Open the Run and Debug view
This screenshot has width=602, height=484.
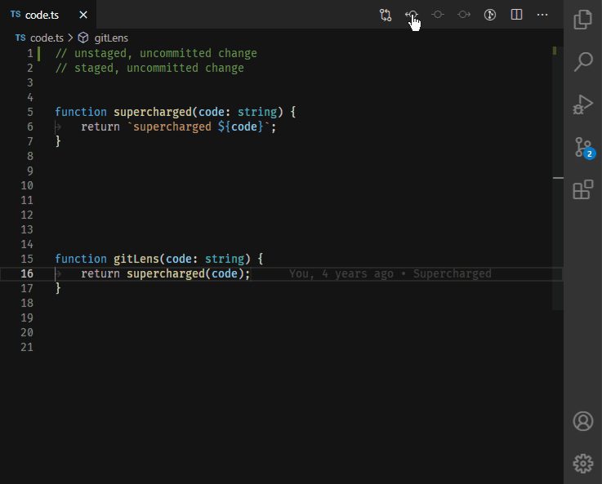[x=582, y=104]
